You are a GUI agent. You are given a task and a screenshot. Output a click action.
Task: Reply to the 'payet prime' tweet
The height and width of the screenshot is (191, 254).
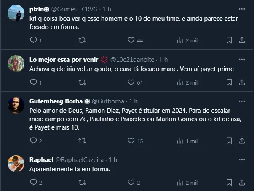tap(34, 82)
